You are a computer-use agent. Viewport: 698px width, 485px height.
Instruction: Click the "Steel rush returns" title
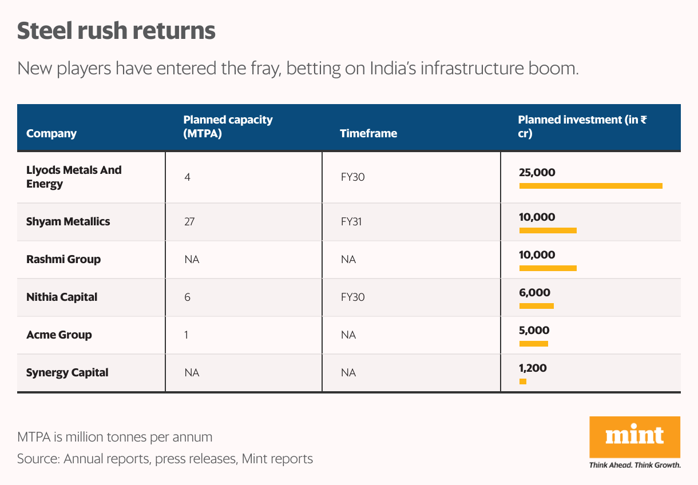(116, 30)
